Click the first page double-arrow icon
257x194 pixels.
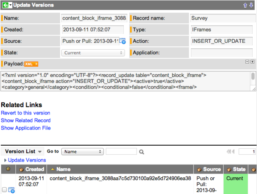(229, 152)
